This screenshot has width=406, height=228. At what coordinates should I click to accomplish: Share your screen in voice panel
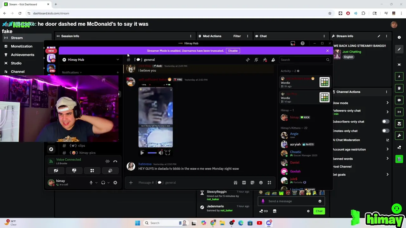(74, 170)
